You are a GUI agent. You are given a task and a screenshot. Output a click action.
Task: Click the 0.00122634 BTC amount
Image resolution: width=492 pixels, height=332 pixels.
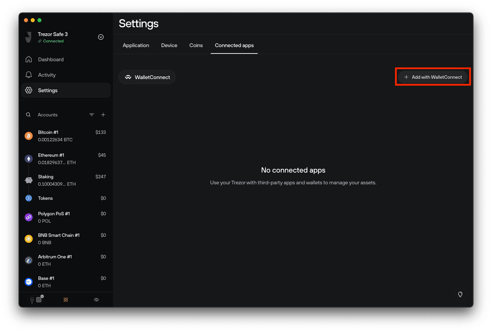[x=55, y=140]
